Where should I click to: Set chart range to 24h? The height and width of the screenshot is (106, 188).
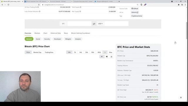[69, 52]
